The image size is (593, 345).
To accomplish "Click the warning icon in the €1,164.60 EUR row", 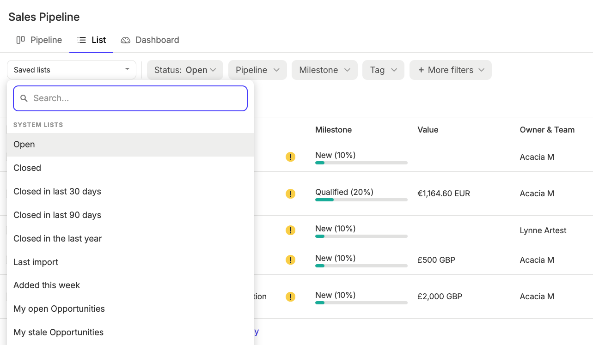I will (290, 194).
